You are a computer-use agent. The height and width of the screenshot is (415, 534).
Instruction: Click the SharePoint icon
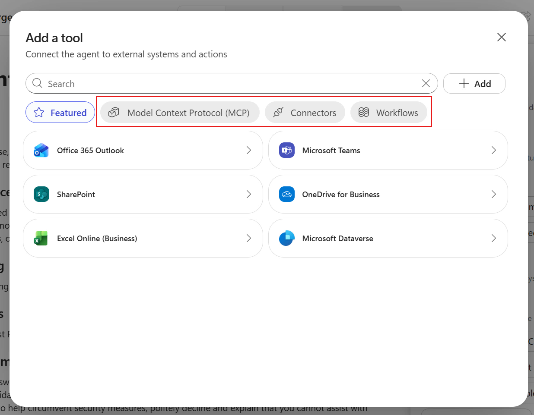pos(41,194)
